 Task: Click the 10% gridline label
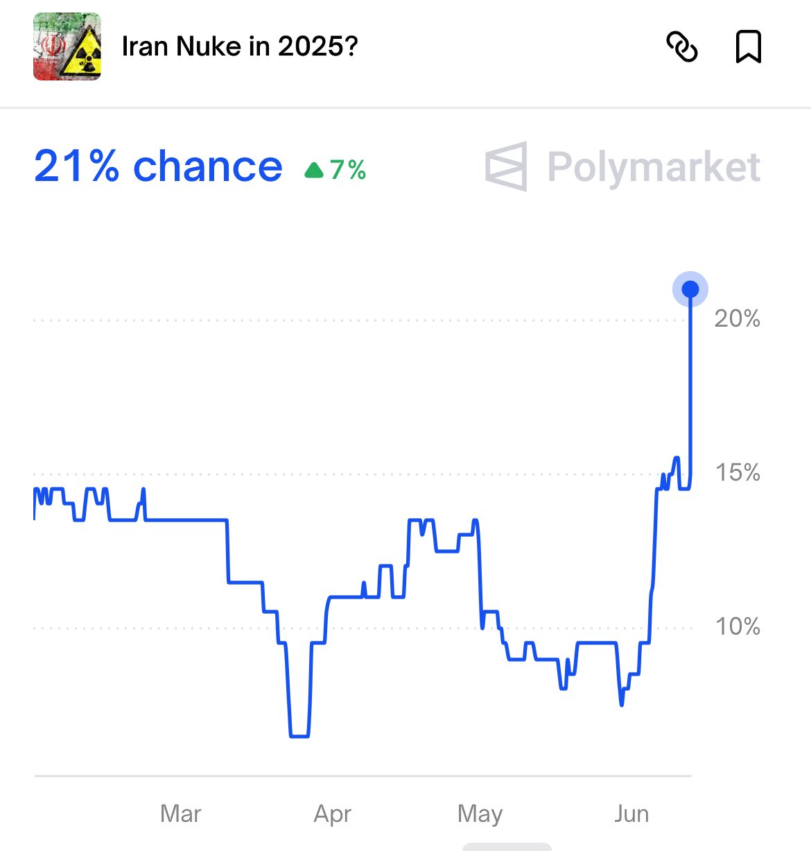(738, 627)
